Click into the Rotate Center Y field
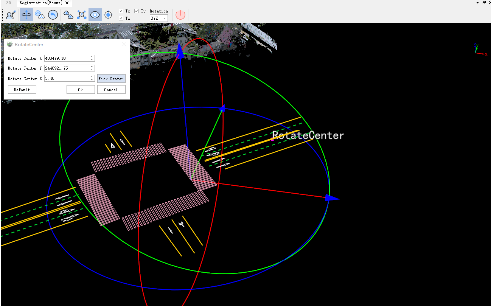491x306 pixels. pyautogui.click(x=67, y=68)
